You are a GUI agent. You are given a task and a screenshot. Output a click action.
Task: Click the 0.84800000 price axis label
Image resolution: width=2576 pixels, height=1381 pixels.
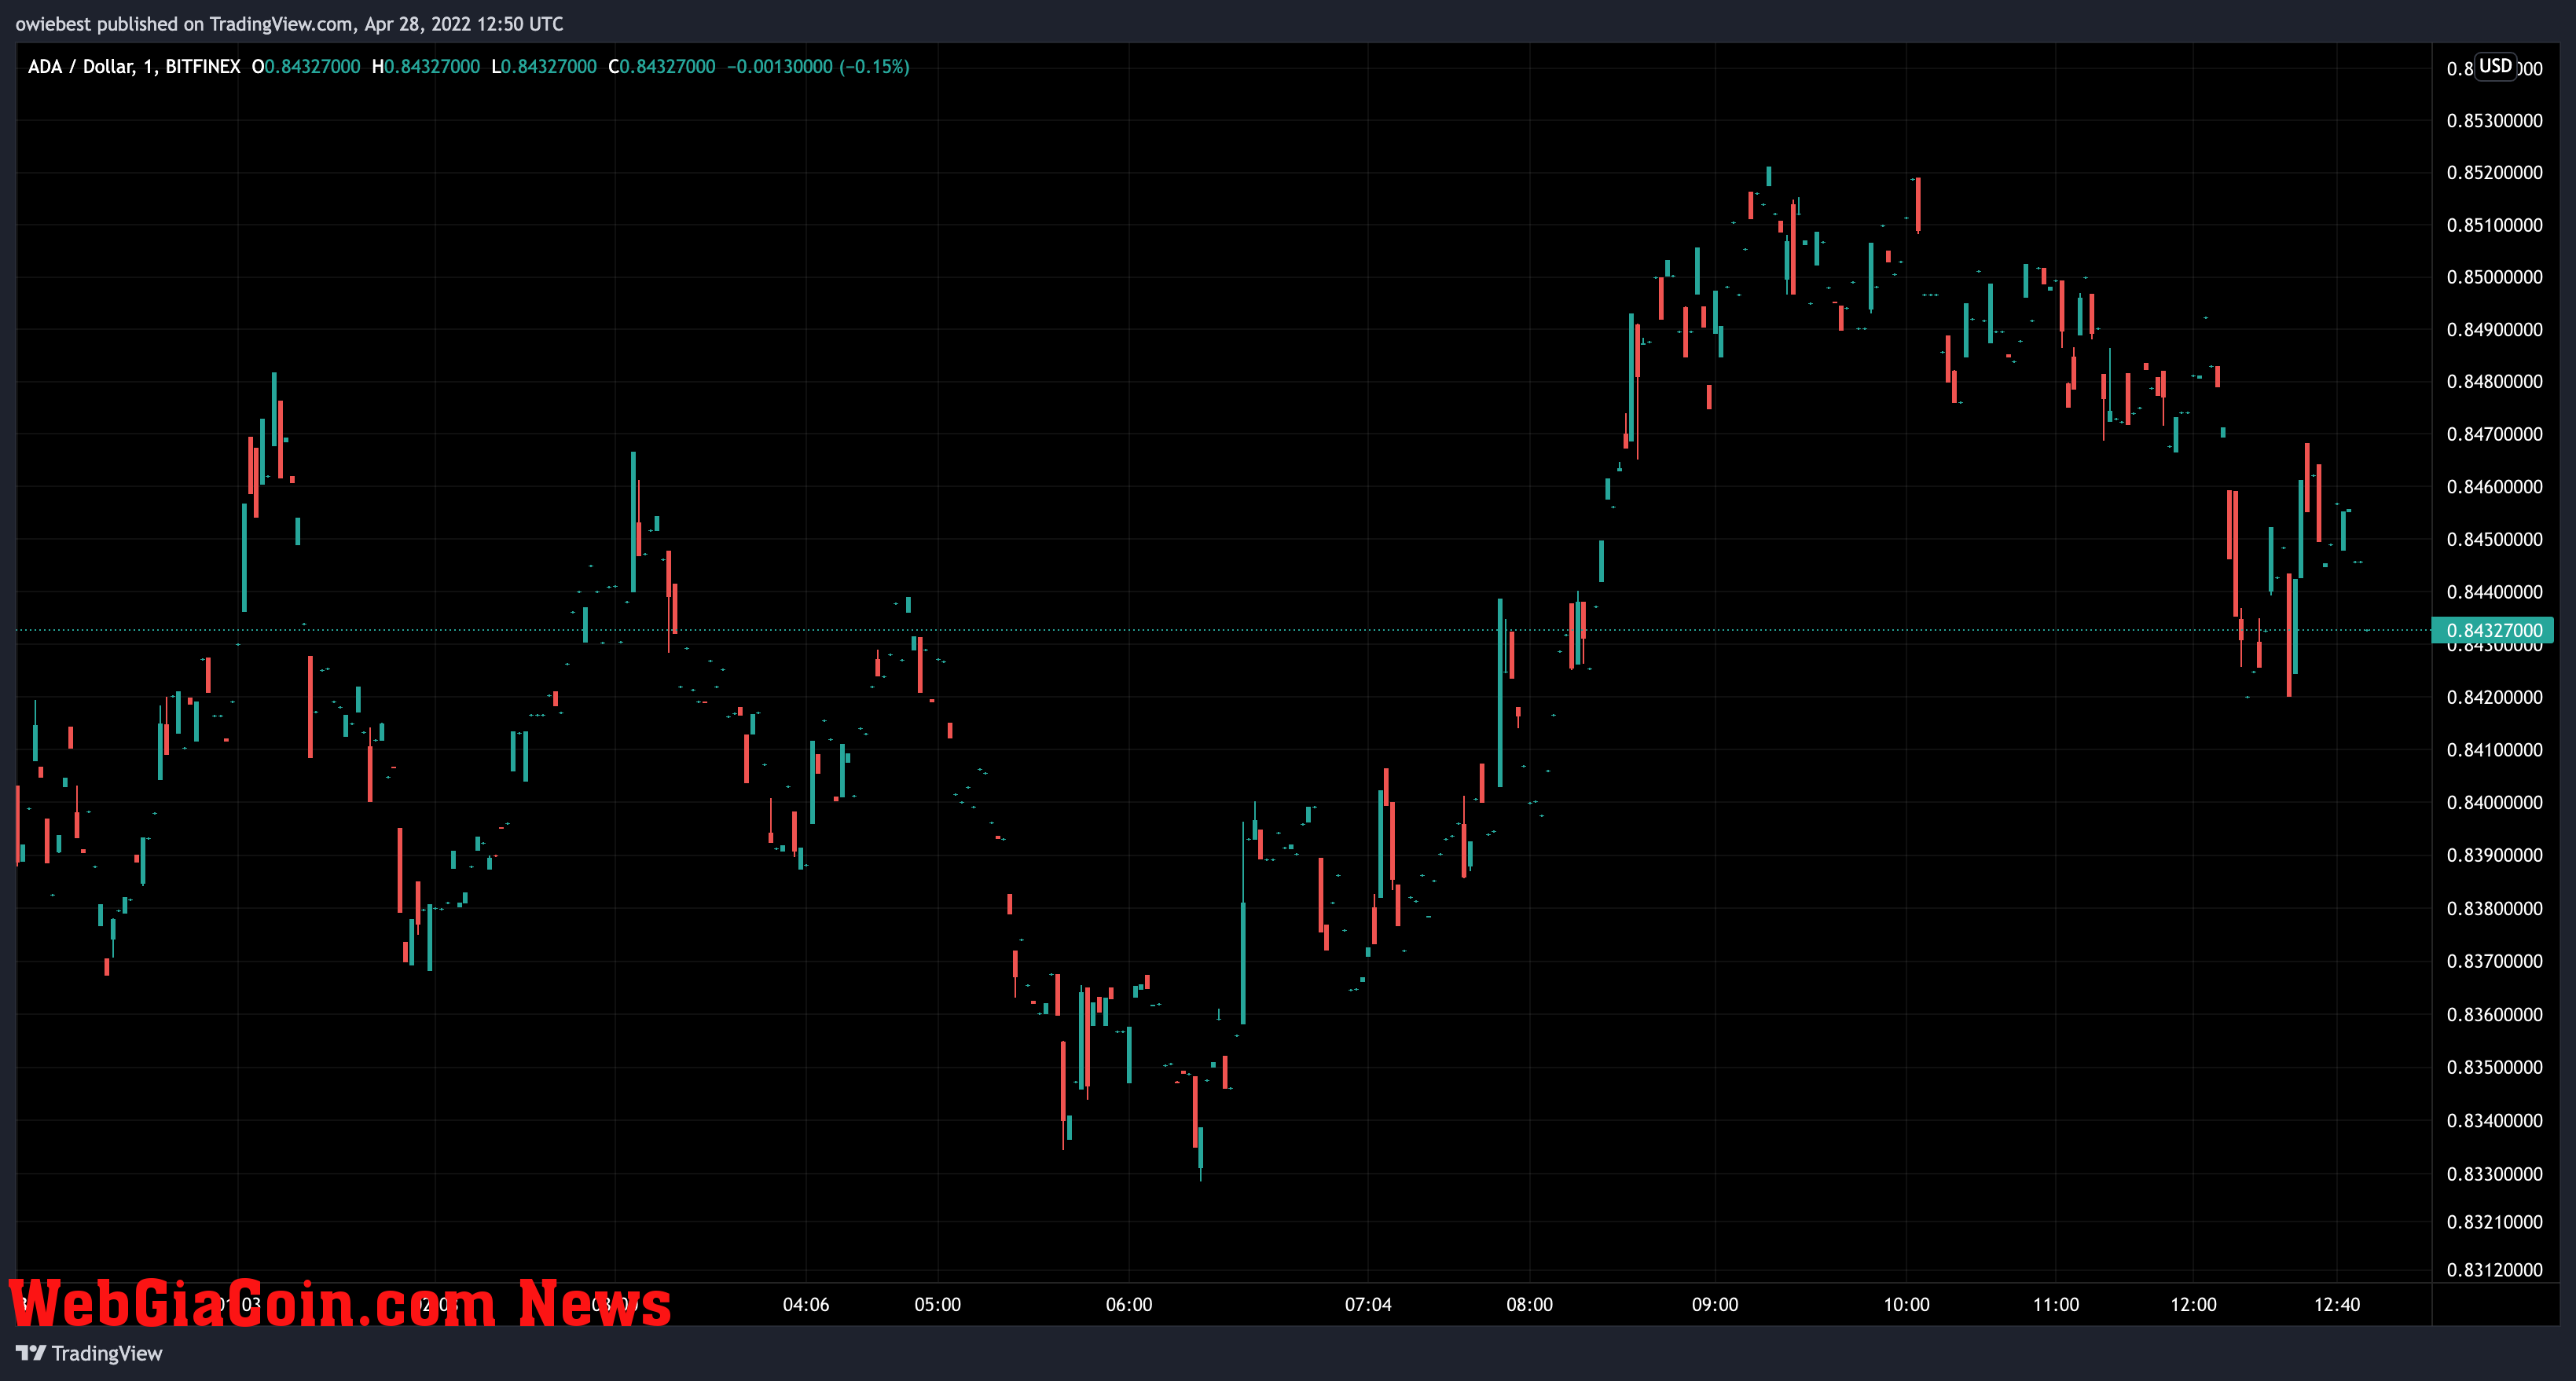(2494, 382)
